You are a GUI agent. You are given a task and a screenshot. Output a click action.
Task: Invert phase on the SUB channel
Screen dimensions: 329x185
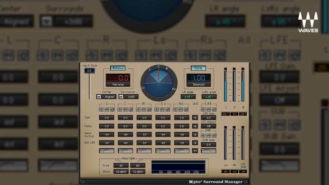(x=214, y=136)
